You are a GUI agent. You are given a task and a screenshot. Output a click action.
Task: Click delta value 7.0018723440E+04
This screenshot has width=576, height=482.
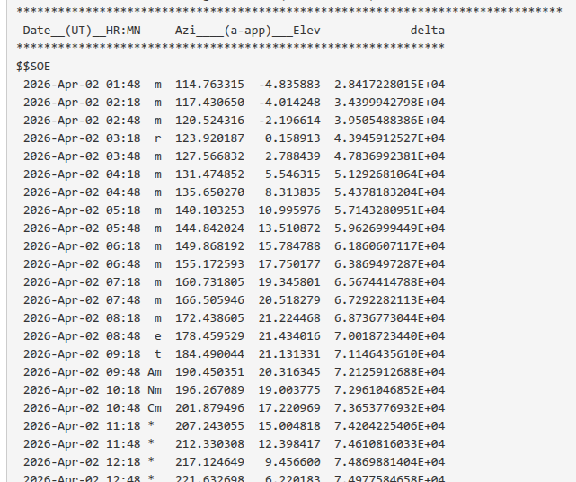click(389, 335)
